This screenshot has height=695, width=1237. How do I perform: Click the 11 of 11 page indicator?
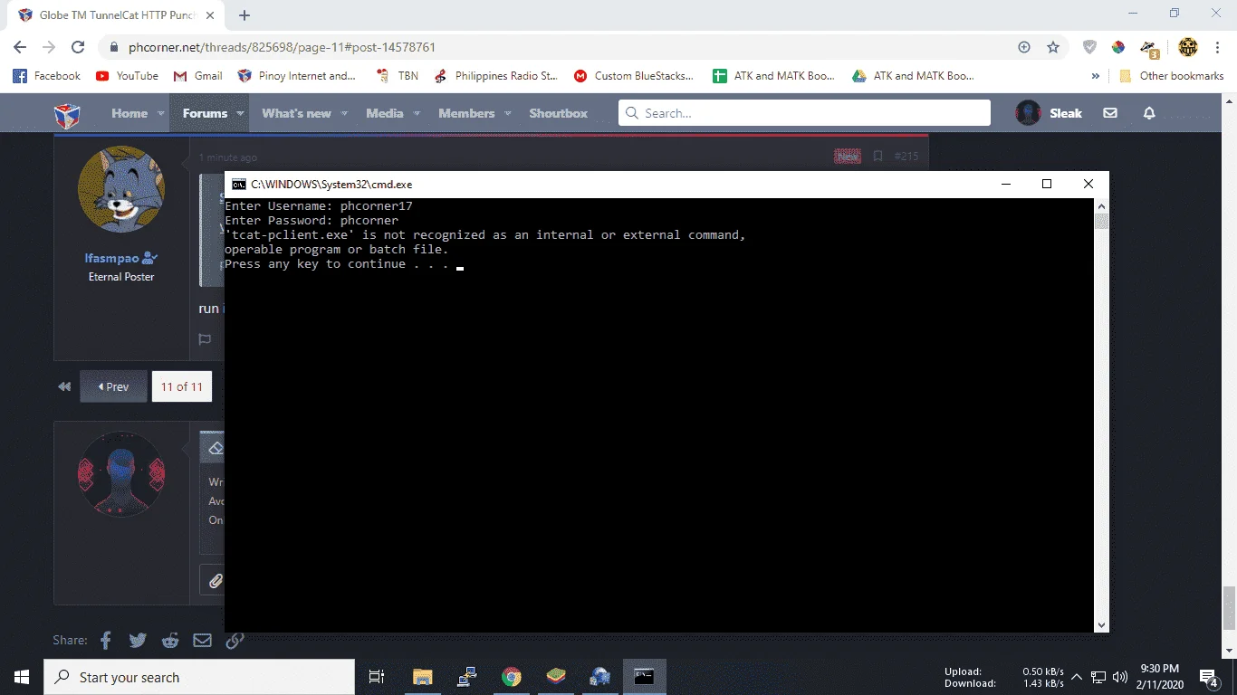pyautogui.click(x=182, y=386)
